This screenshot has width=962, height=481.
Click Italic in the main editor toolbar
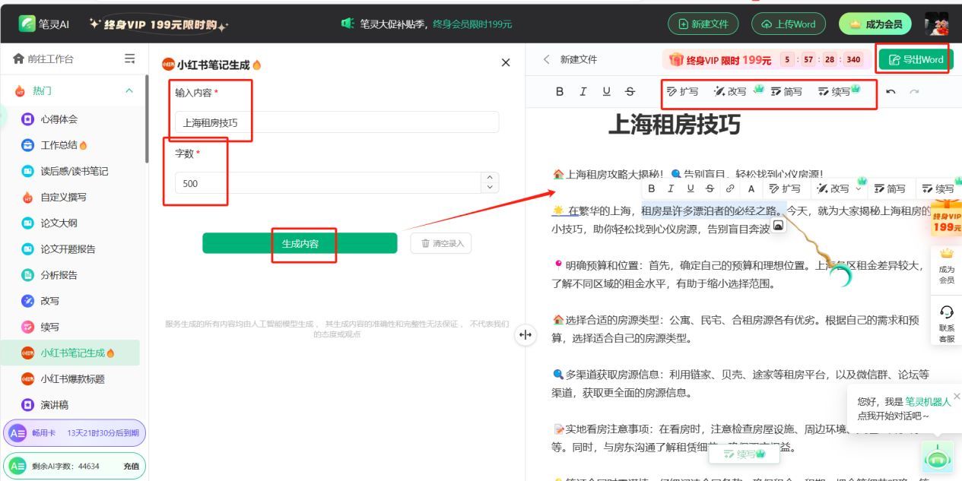click(583, 91)
